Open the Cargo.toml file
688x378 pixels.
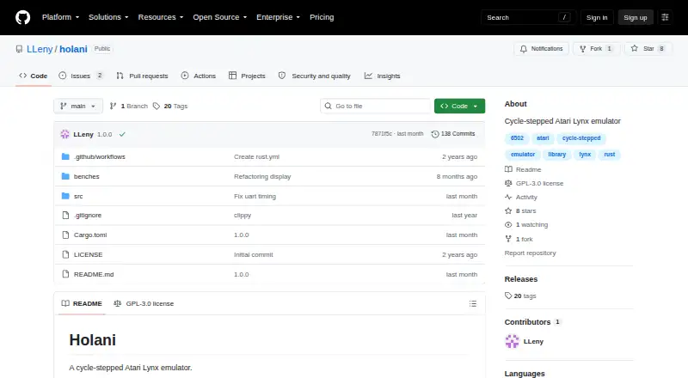pyautogui.click(x=90, y=235)
